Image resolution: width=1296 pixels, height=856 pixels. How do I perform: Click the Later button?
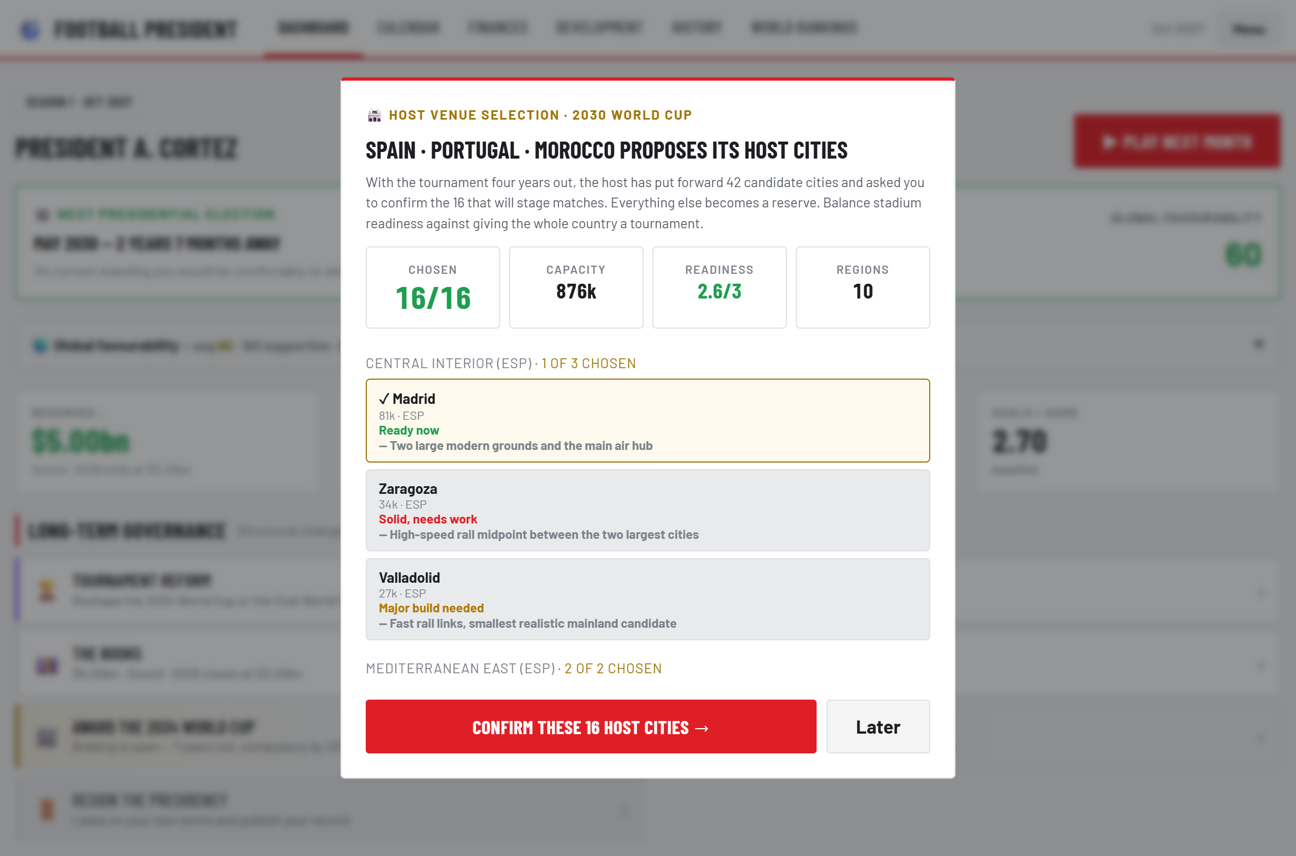[x=878, y=727]
